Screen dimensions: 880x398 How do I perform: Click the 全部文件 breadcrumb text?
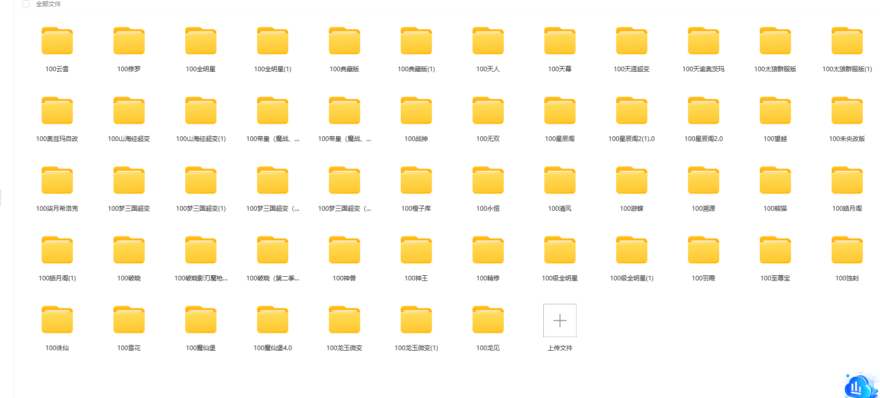click(48, 4)
